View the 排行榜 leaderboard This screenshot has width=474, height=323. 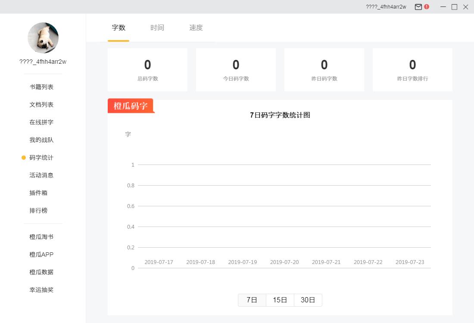[38, 211]
